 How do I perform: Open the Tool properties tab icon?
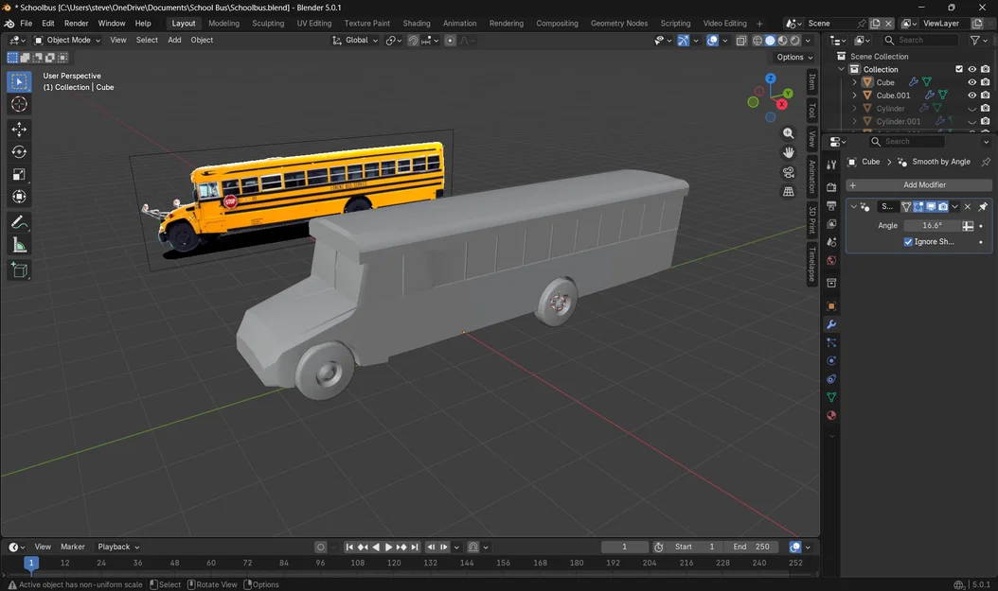pyautogui.click(x=831, y=165)
